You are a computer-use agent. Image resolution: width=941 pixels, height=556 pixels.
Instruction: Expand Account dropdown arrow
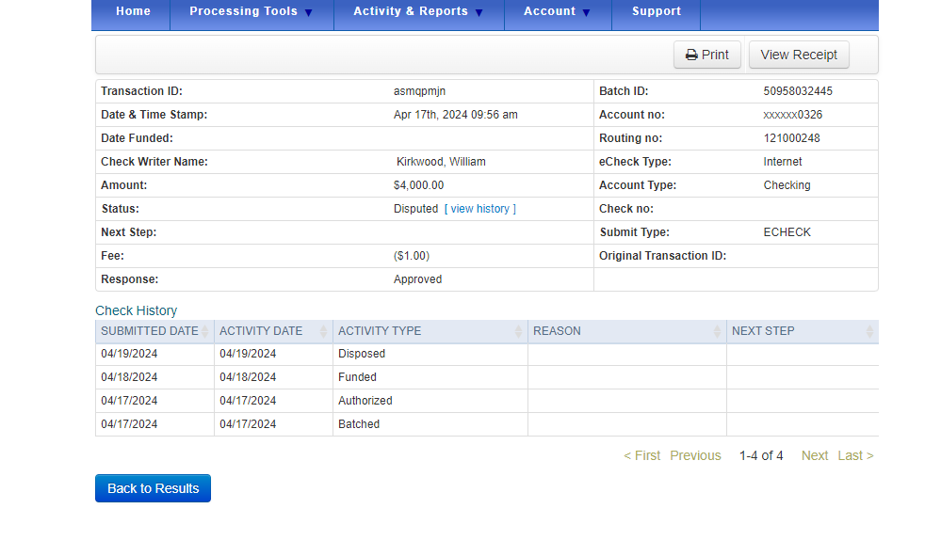[x=586, y=12]
